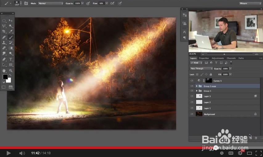Select the Dodge tool
Screen dimensions: 263x157
(x=11, y=53)
